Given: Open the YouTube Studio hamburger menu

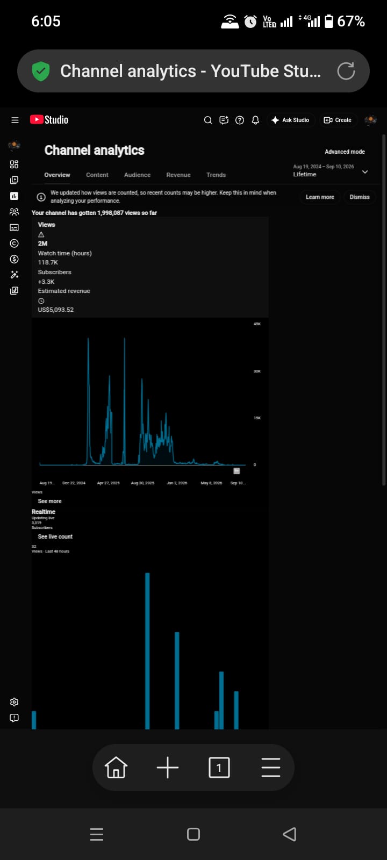Looking at the screenshot, I should click(x=15, y=120).
